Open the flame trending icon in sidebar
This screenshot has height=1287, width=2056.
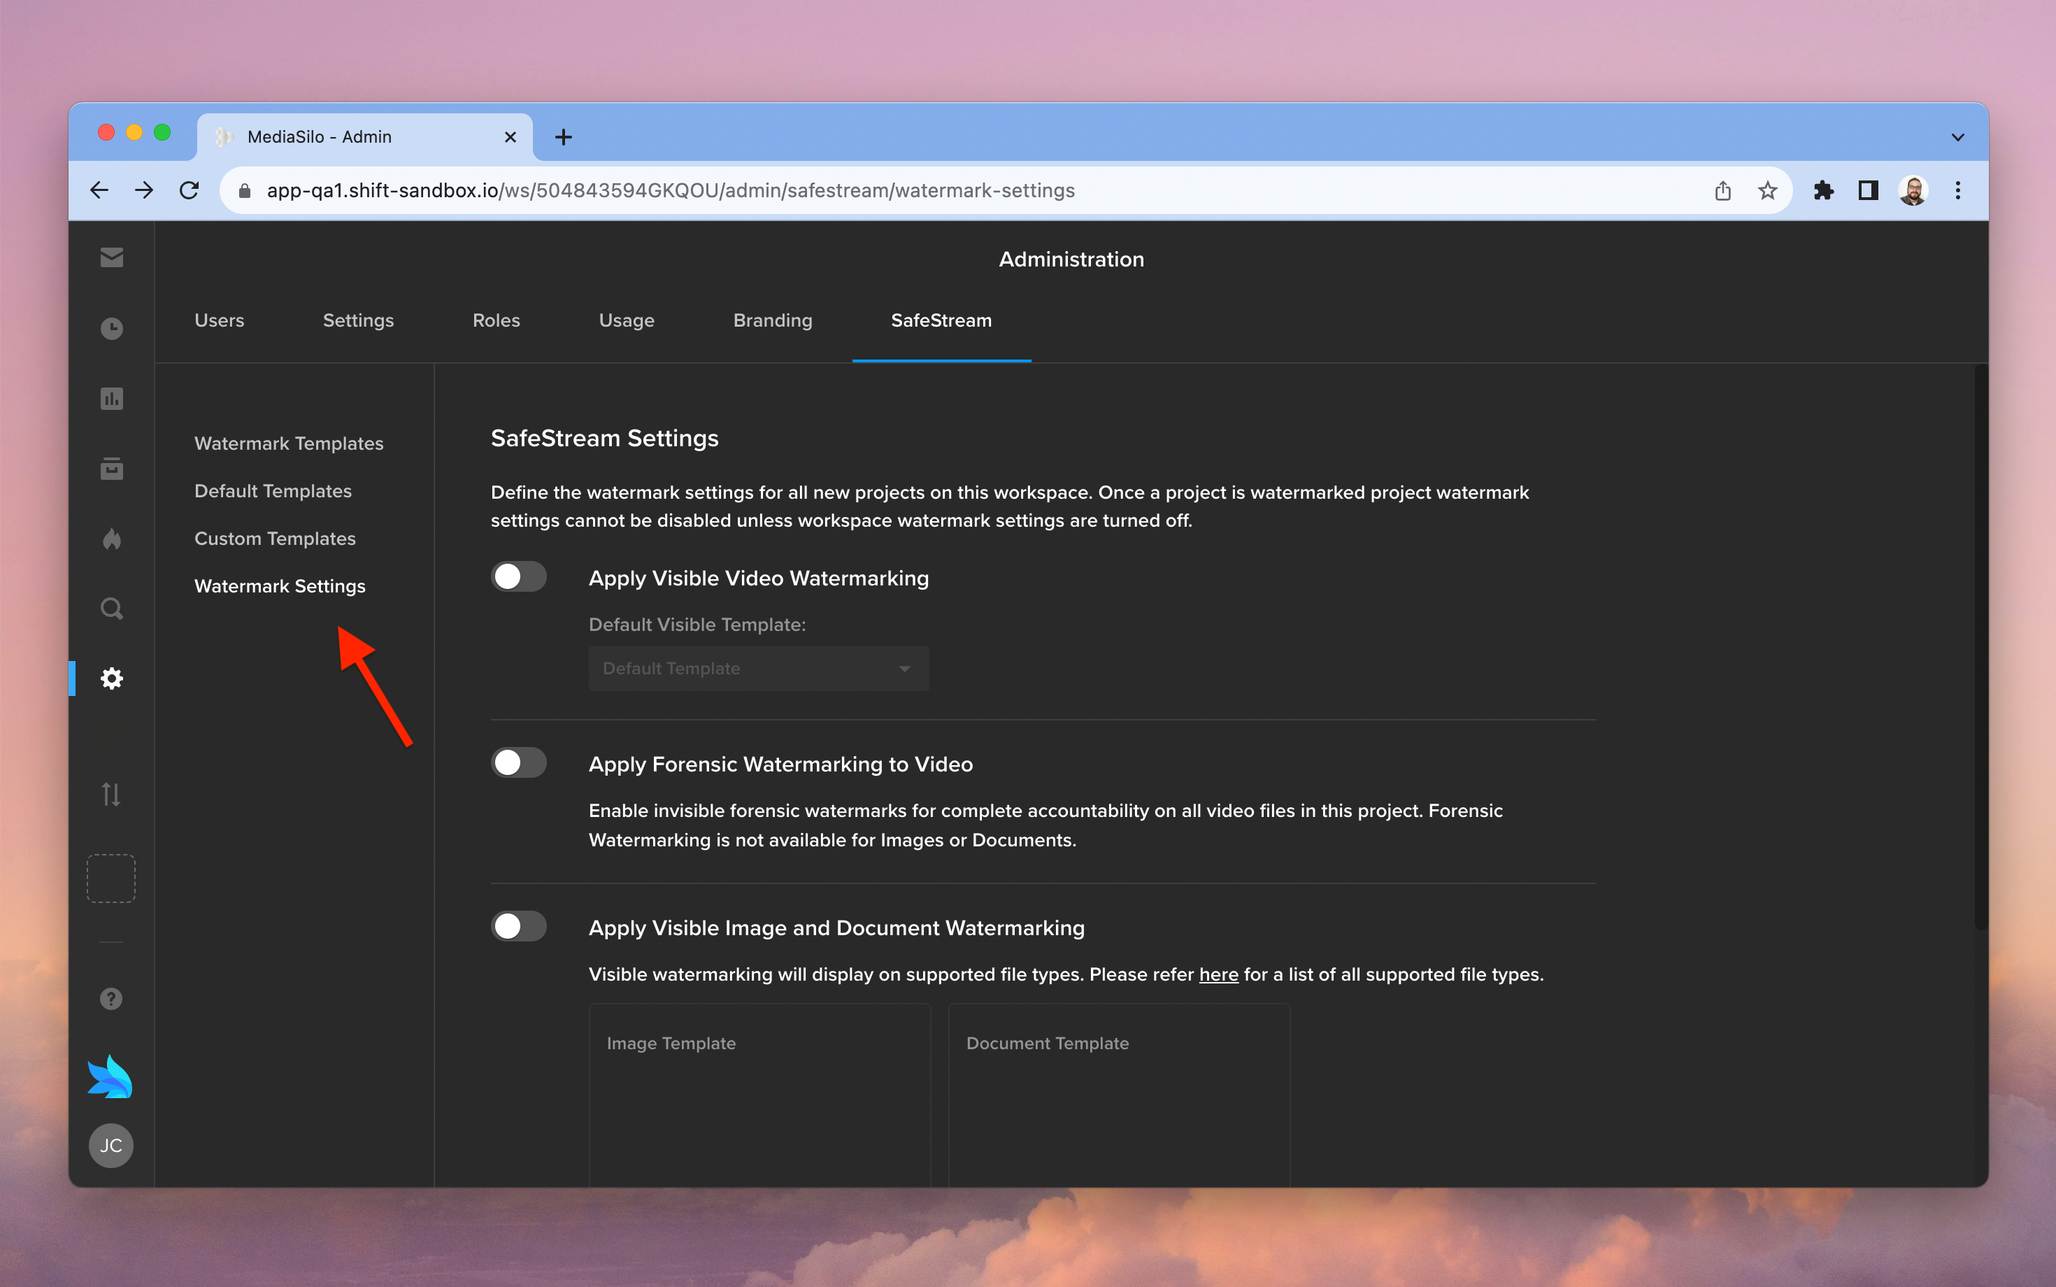coord(111,539)
